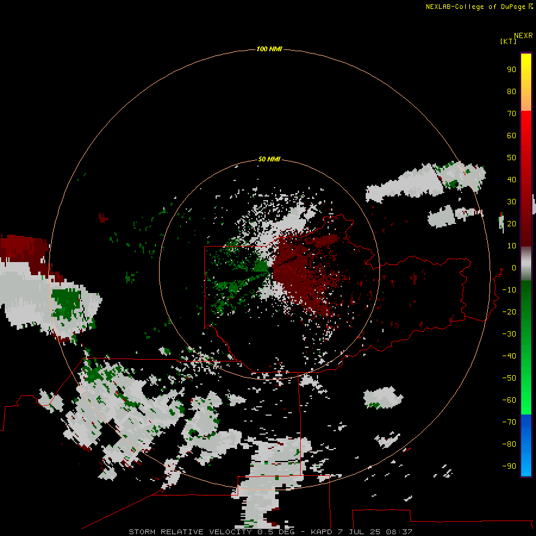The width and height of the screenshot is (536, 536).
Task: Click the 10 value on the velocity scale
Action: tap(512, 246)
